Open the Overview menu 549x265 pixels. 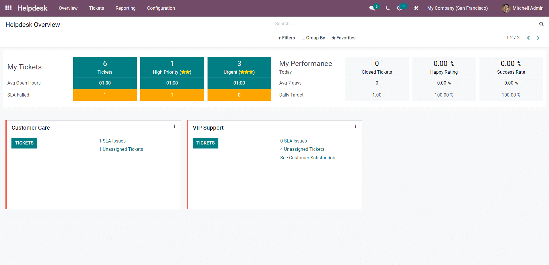68,8
